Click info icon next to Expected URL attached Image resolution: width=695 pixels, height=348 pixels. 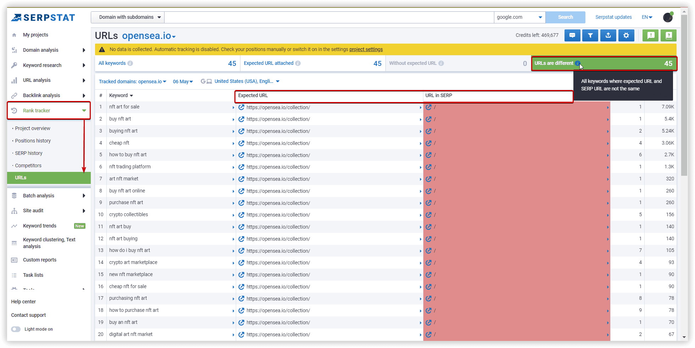tap(298, 63)
